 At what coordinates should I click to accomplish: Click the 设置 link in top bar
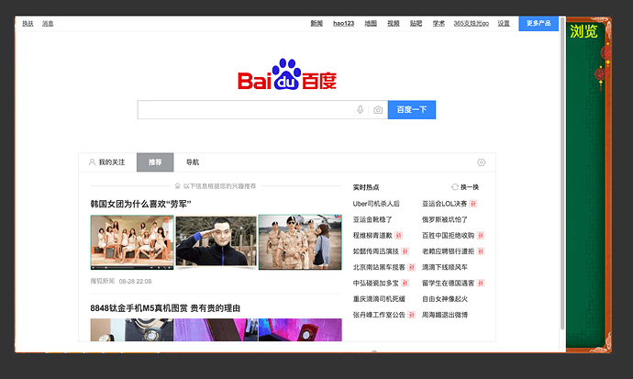click(x=504, y=24)
